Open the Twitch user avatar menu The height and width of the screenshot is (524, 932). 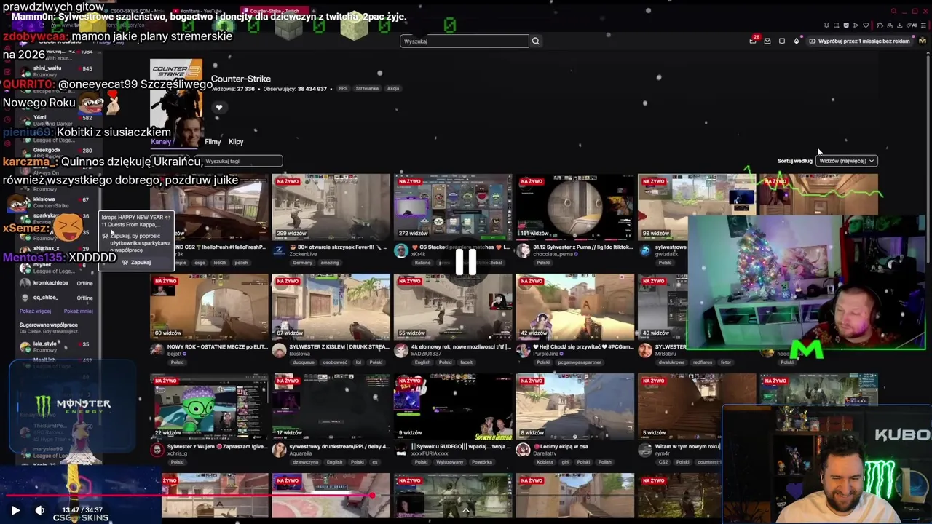[923, 41]
